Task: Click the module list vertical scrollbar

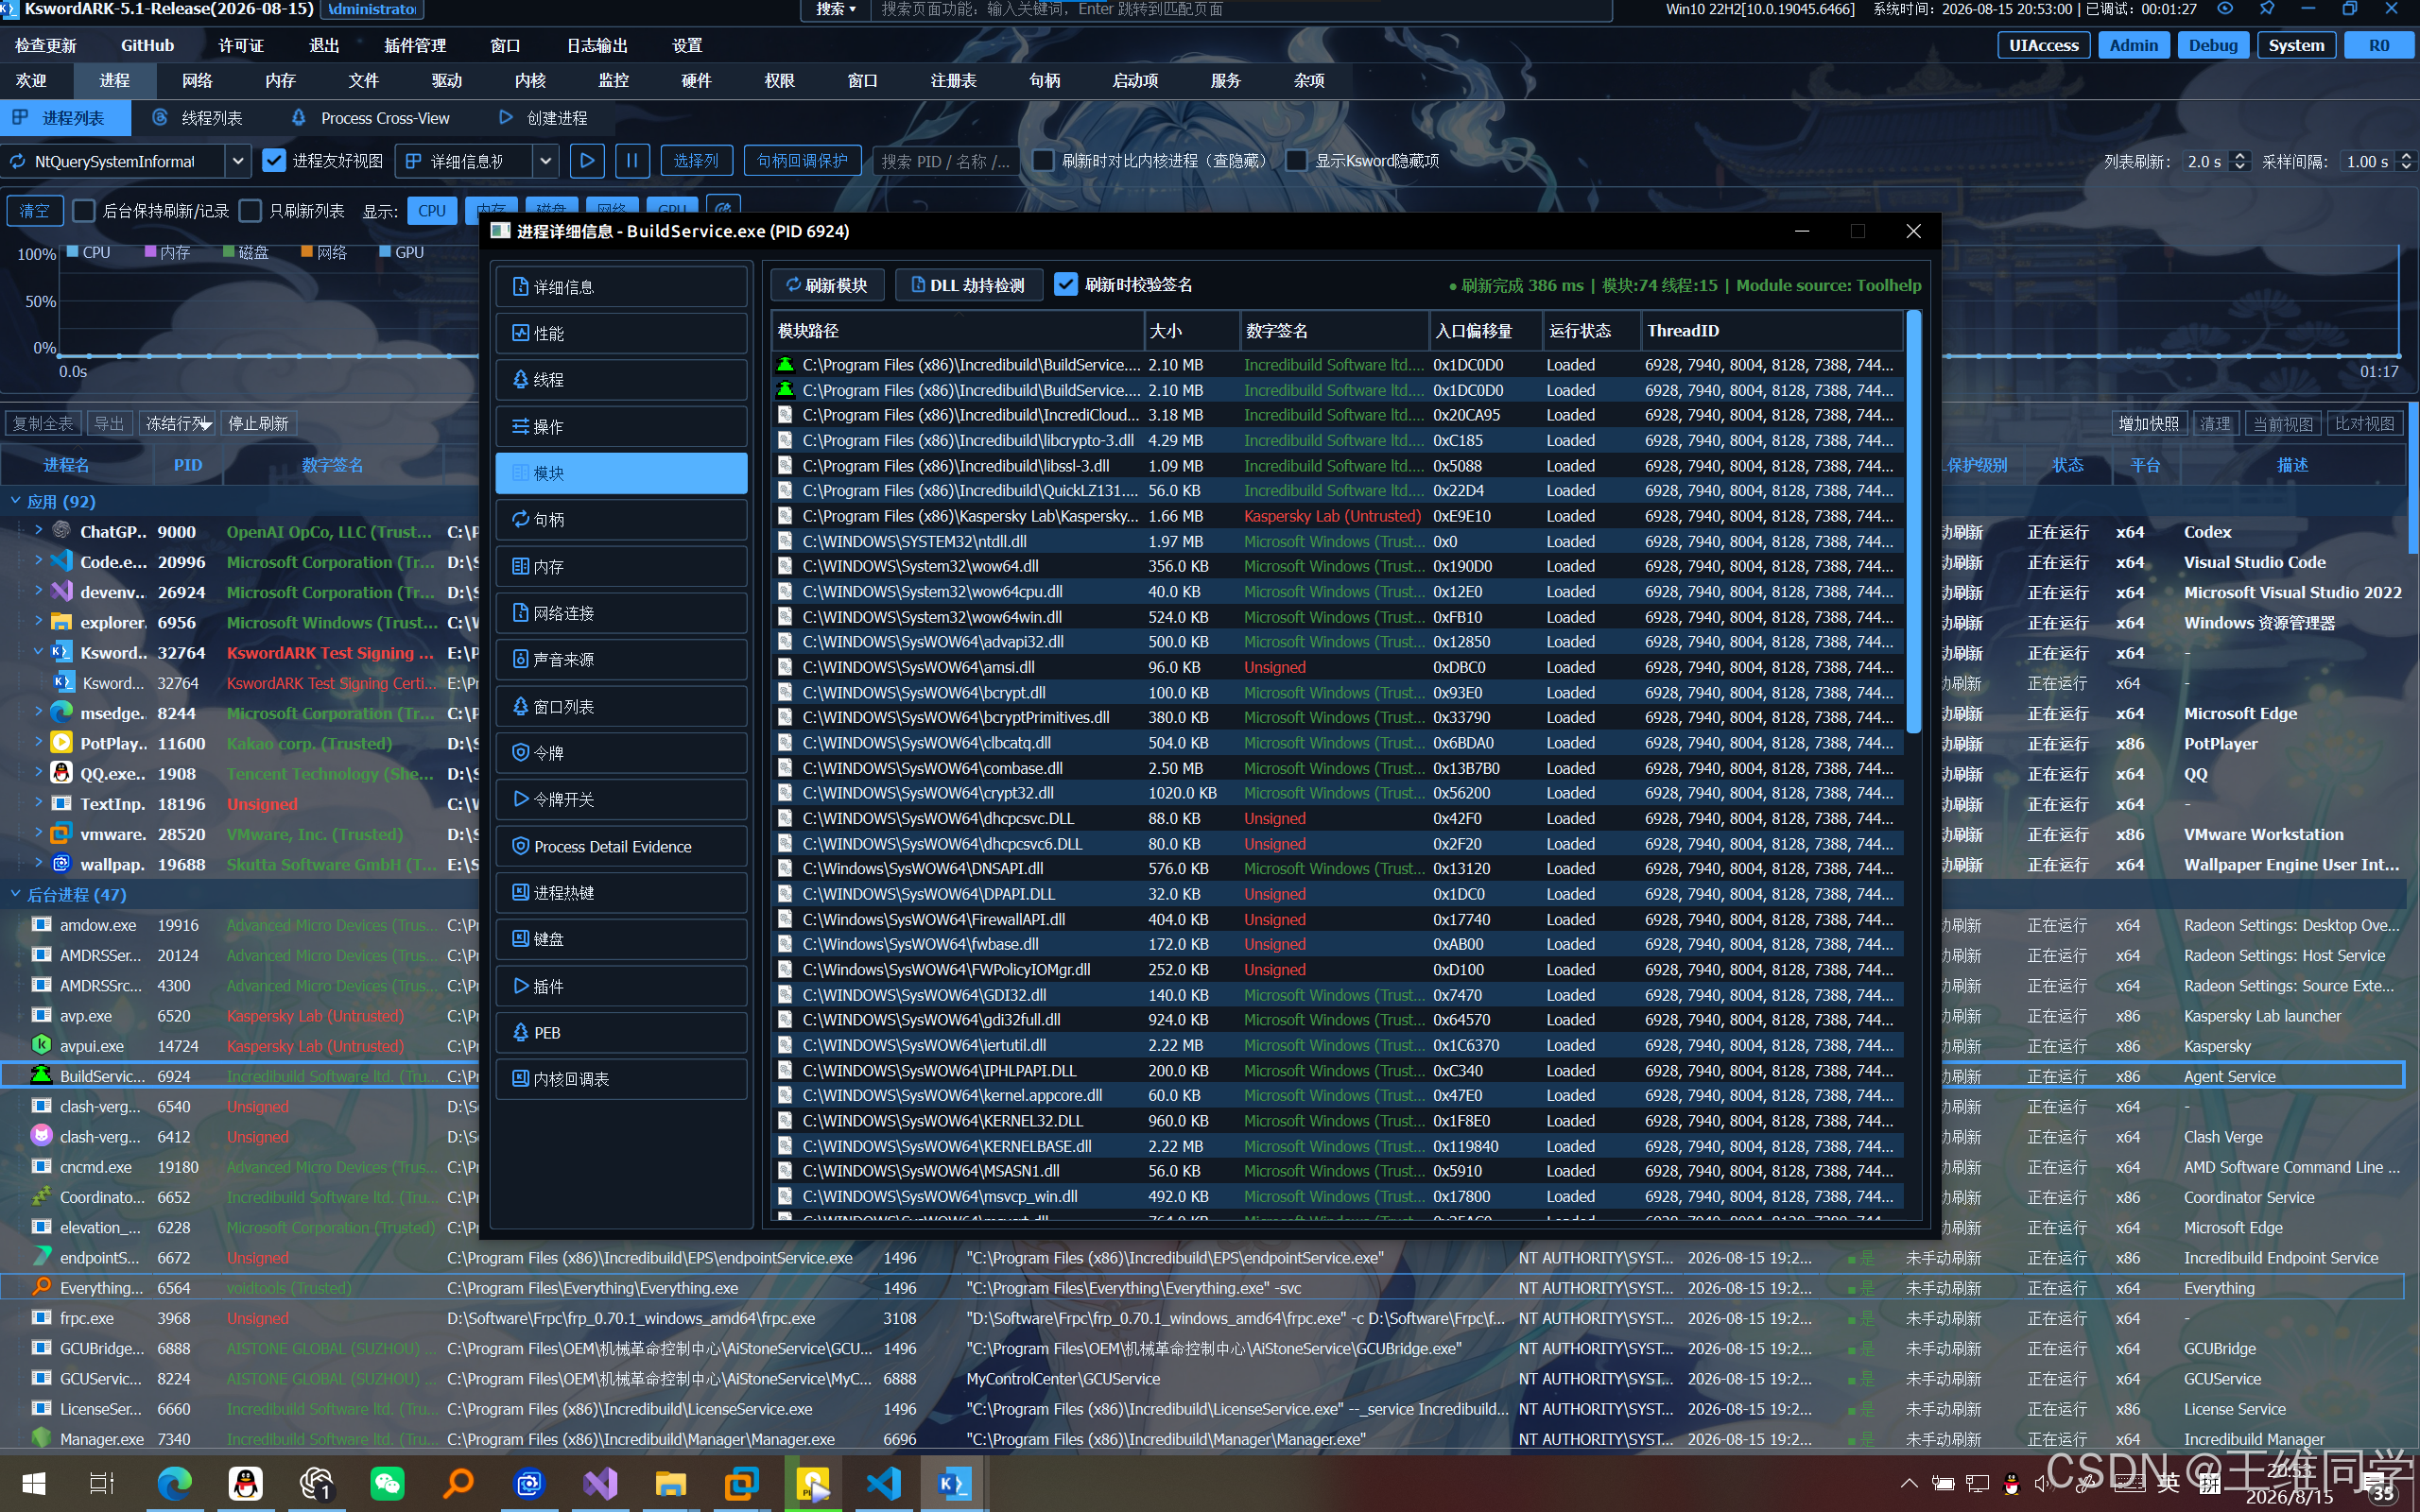Action: pos(1913,523)
